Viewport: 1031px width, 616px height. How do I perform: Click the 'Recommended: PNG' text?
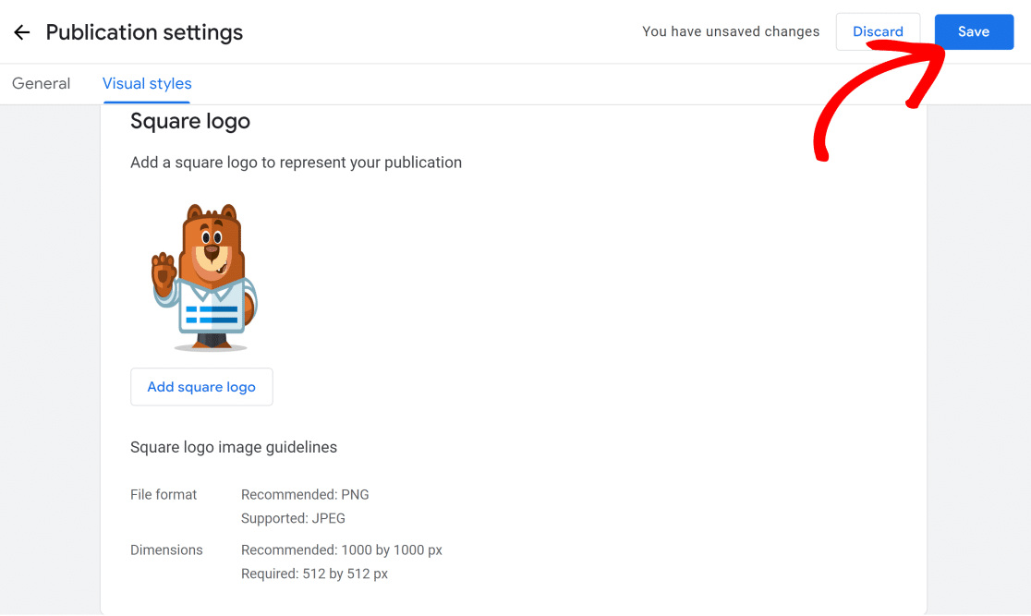pos(305,494)
